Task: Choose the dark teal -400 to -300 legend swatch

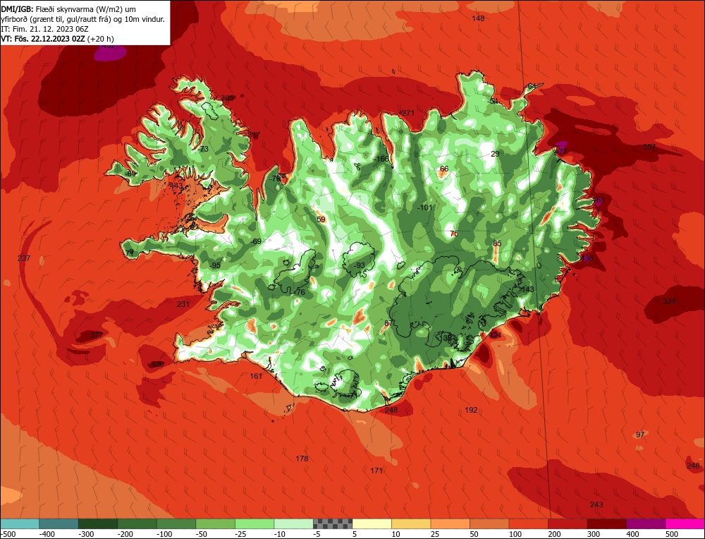Action: 59,523
